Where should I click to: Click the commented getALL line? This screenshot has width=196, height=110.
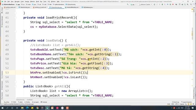(x=55, y=45)
